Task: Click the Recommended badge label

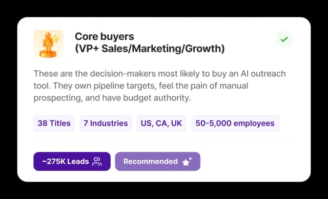Action: 150,162
